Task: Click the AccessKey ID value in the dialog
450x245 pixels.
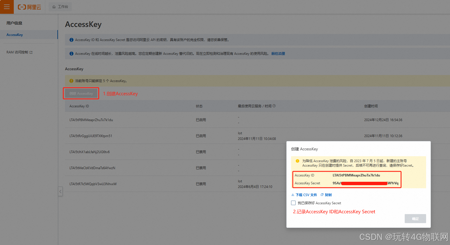Action: [356, 175]
